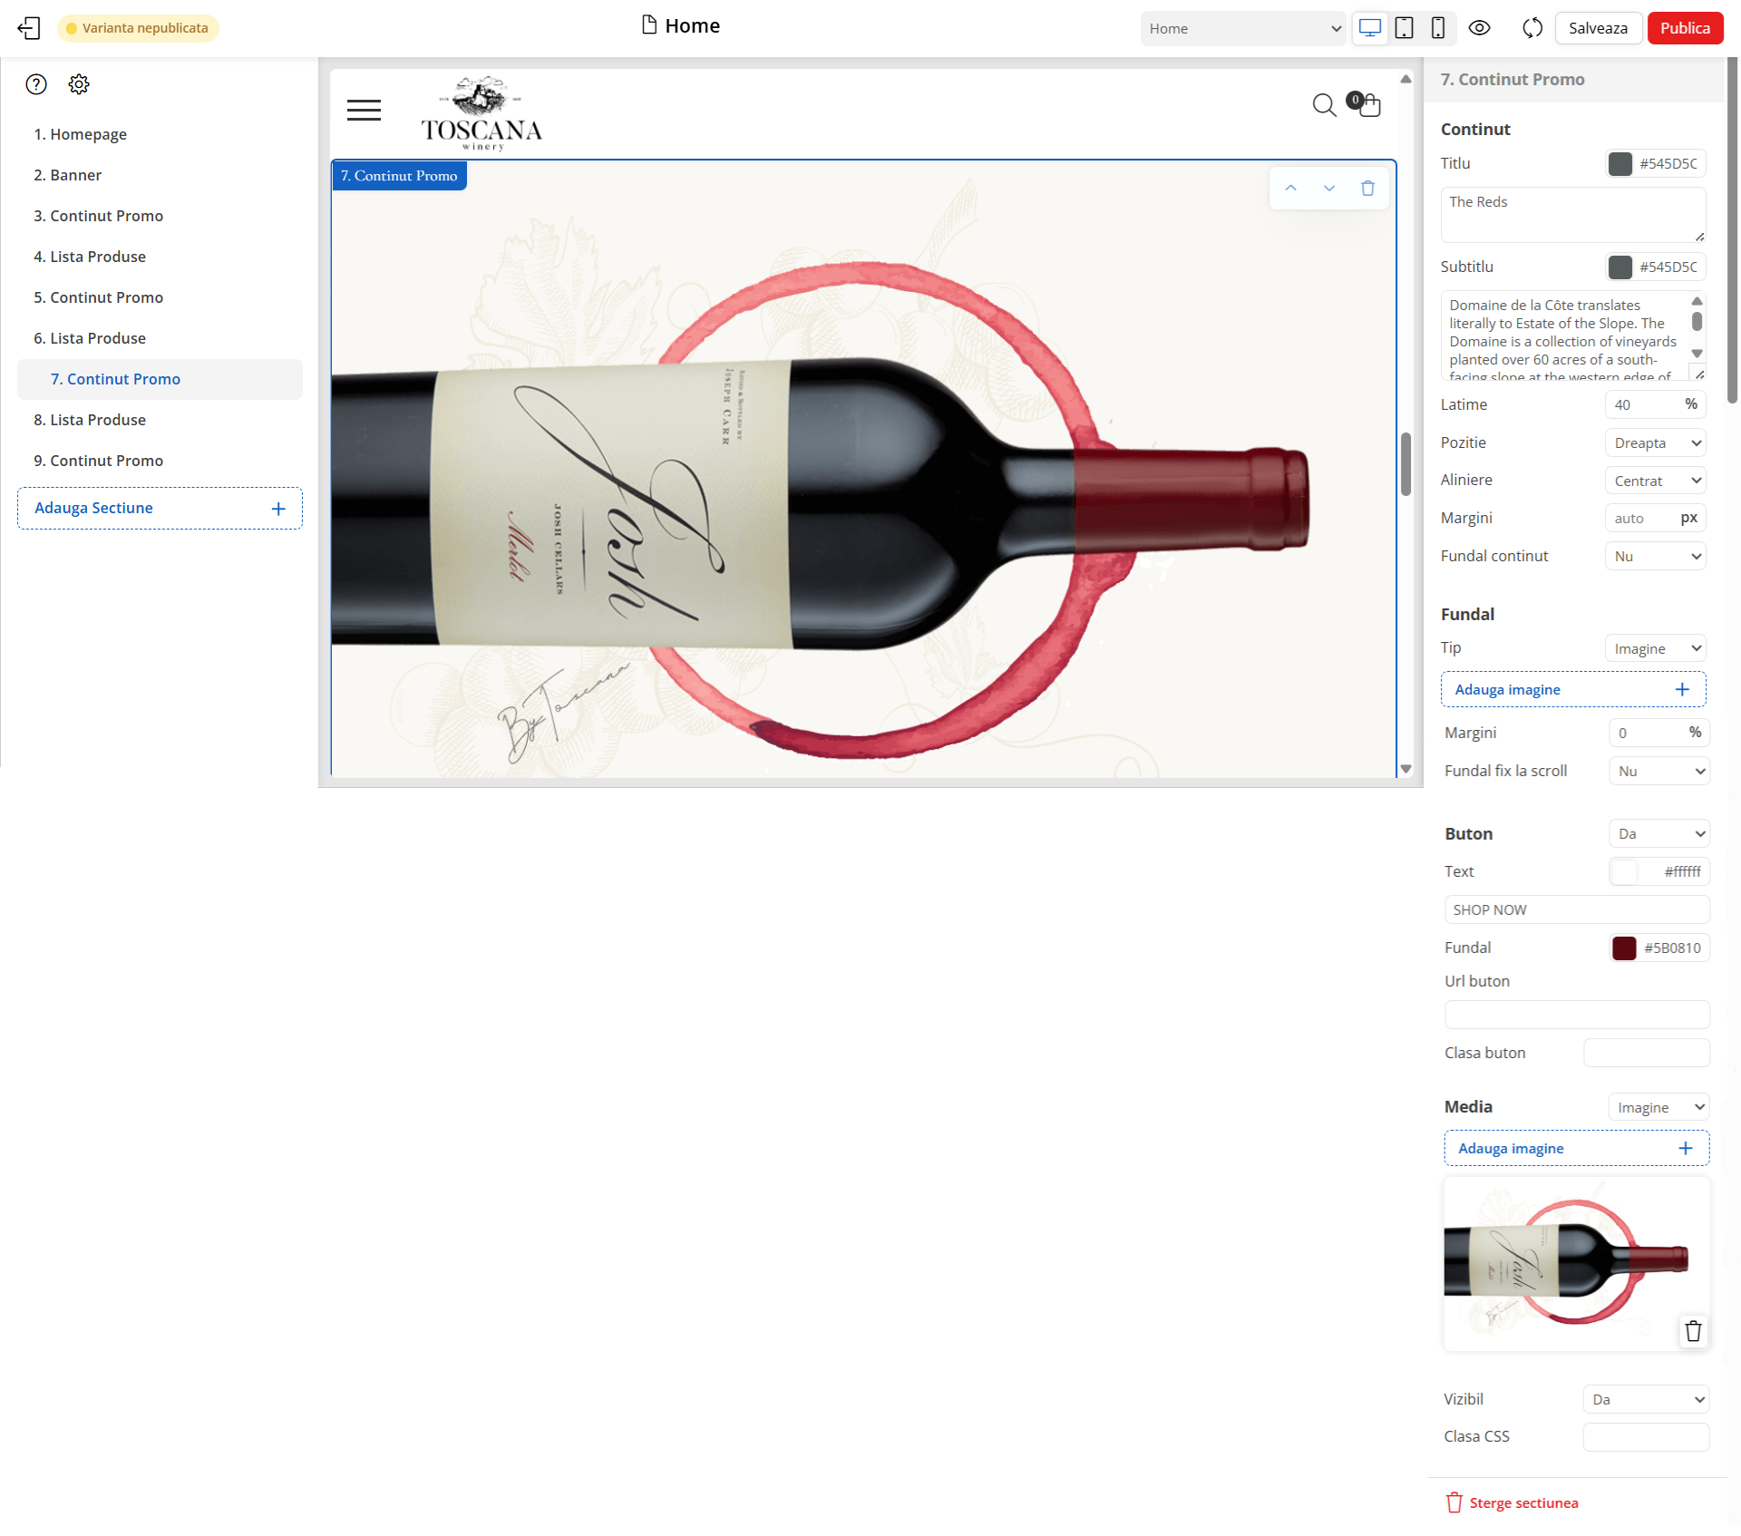Image resolution: width=1741 pixels, height=1536 pixels.
Task: Move section up with arrow icon
Action: [1290, 189]
